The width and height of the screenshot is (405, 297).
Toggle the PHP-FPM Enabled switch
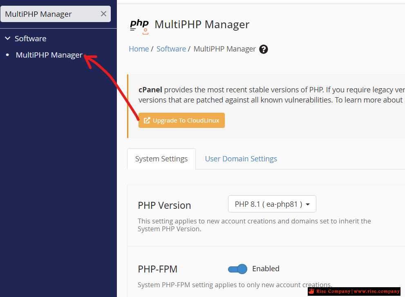[237, 269]
